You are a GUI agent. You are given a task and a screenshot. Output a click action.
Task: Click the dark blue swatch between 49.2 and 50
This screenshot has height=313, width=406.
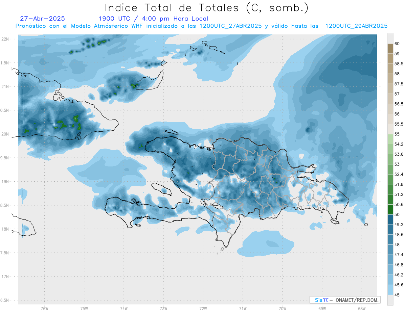[x=390, y=219]
